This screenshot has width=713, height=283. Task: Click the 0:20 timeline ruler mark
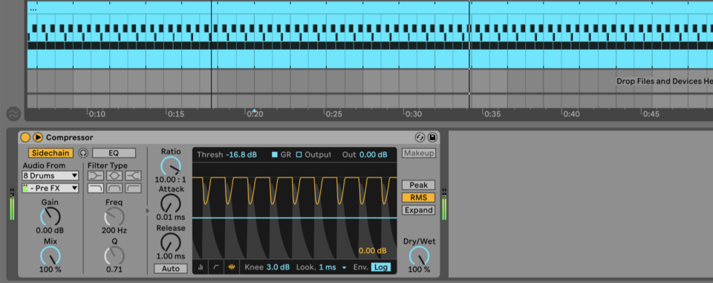pos(255,114)
